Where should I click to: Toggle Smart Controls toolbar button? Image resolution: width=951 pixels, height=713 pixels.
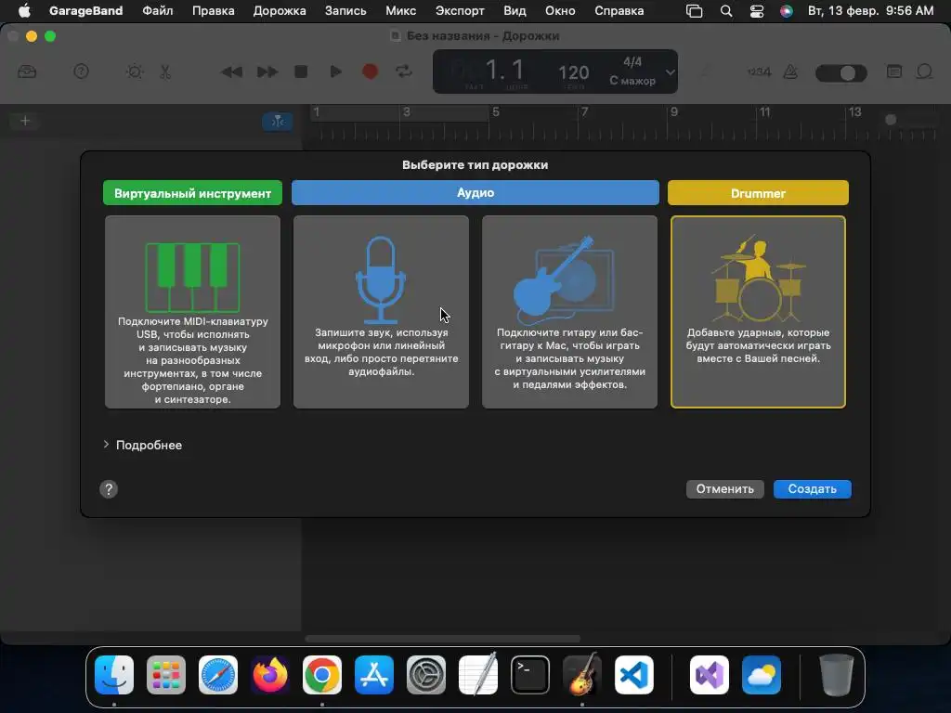(x=134, y=72)
